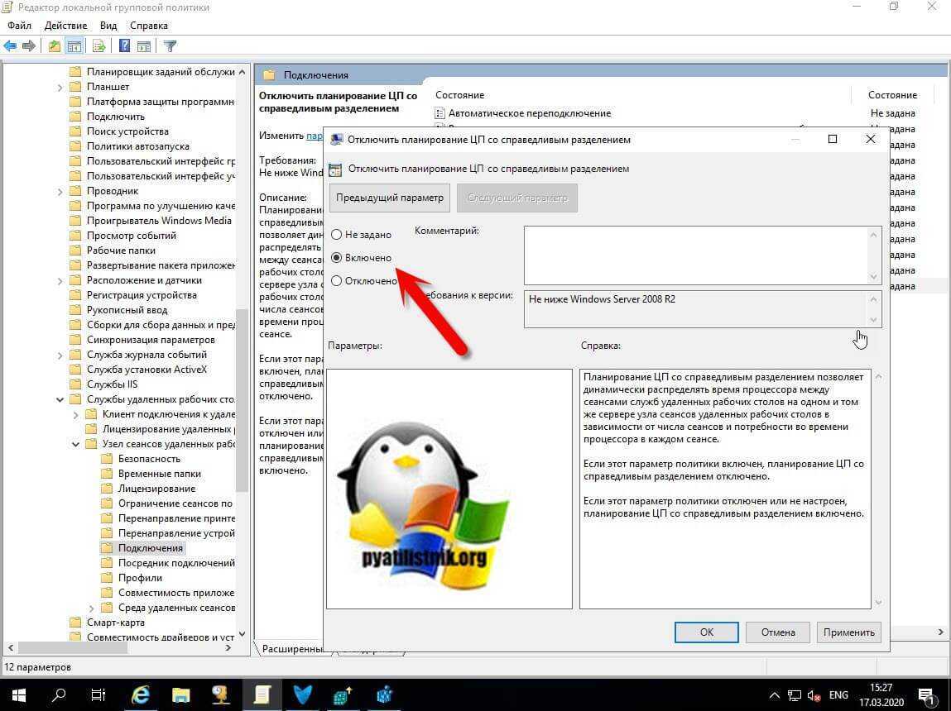
Task: Expand the Служба журнала событий node
Action: point(60,355)
